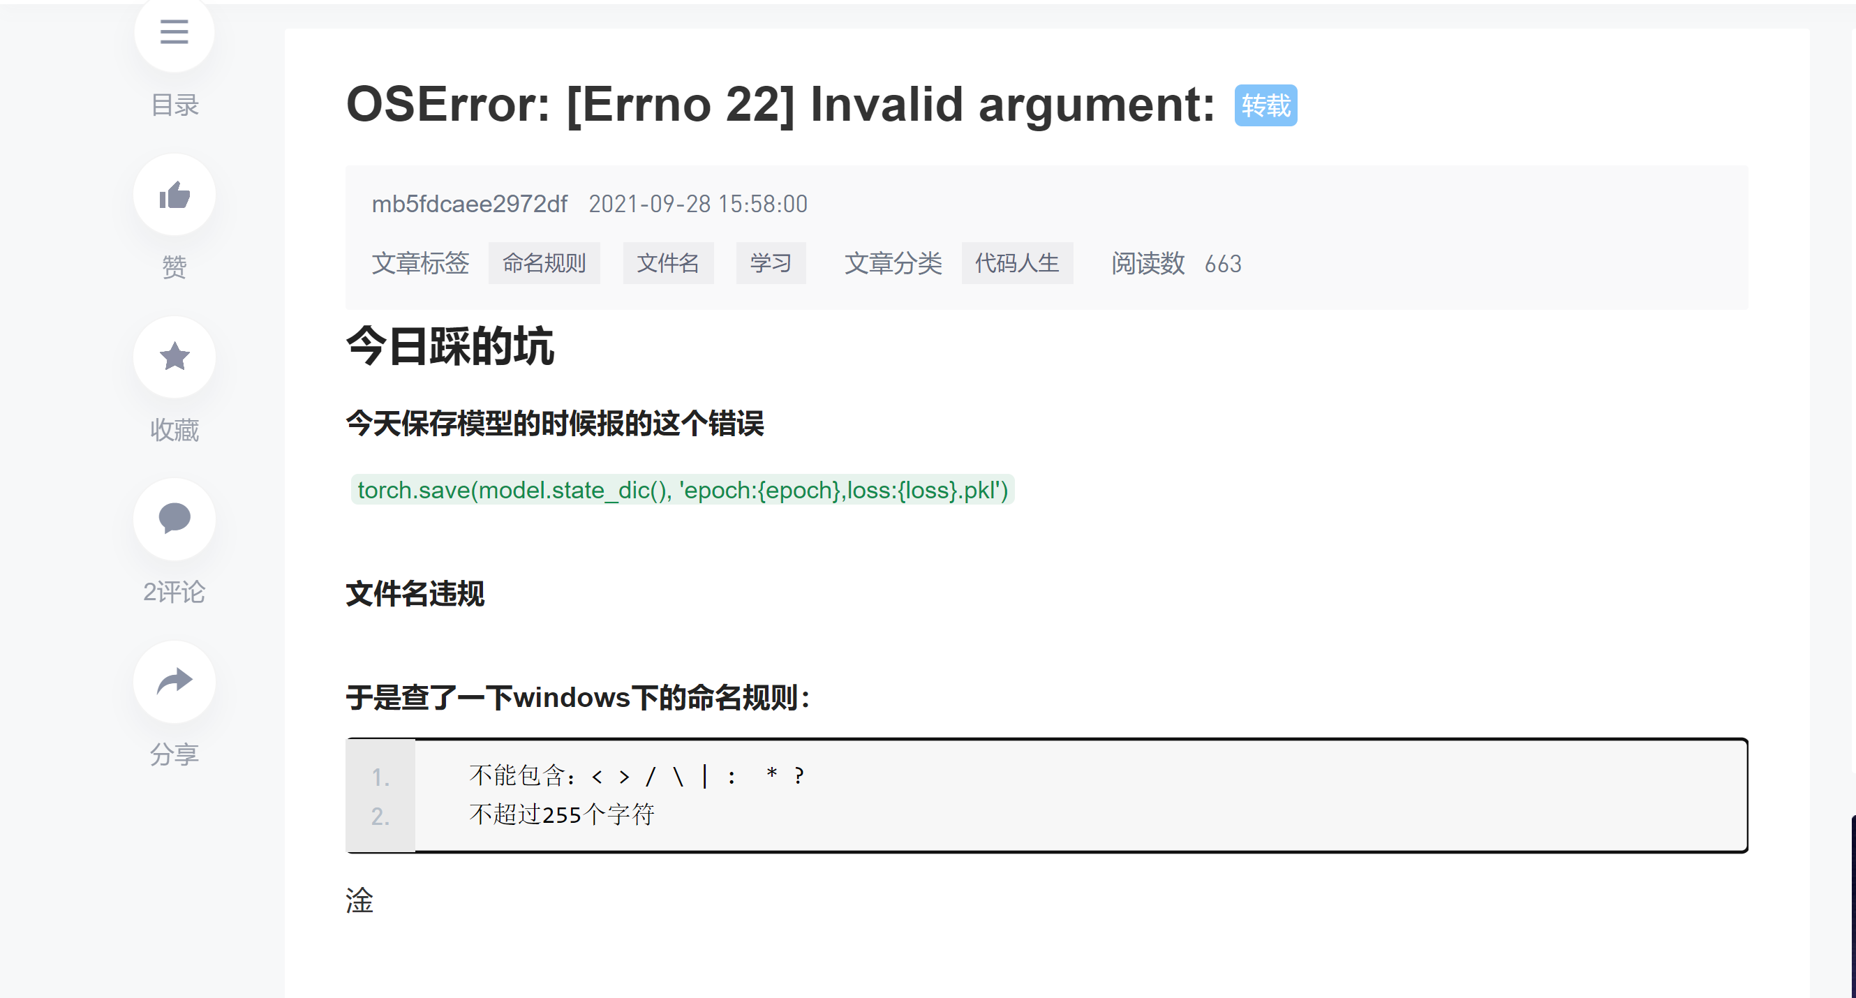
Task: Open the 文件名 article tag
Action: pos(668,263)
